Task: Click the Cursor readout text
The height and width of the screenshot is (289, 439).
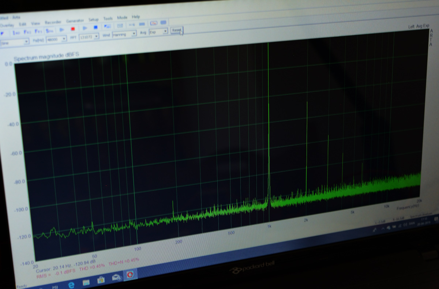Action: [x=66, y=266]
